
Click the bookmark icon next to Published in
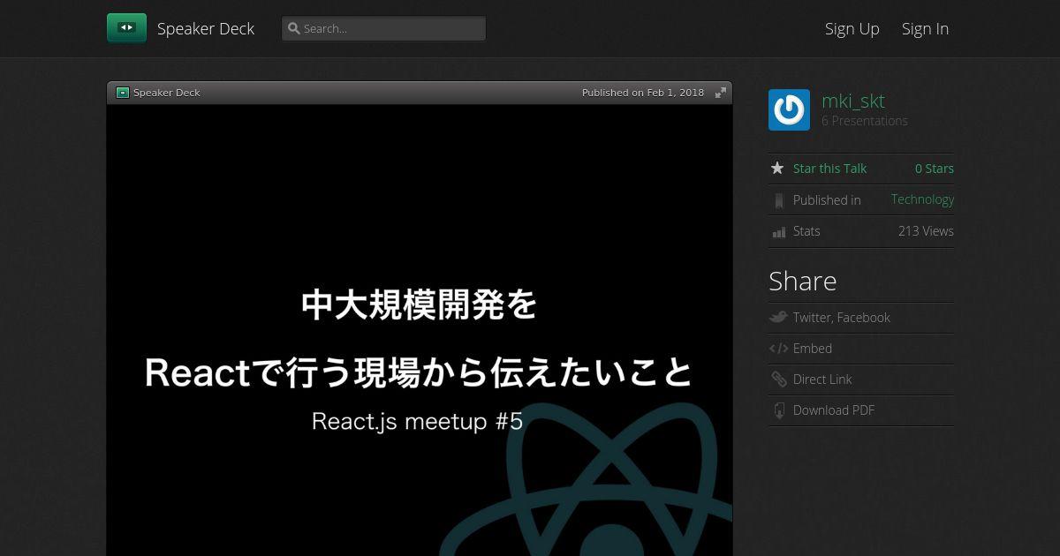coord(778,200)
